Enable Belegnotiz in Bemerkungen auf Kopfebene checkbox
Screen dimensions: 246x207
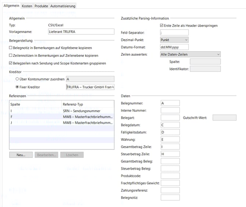click(x=11, y=48)
